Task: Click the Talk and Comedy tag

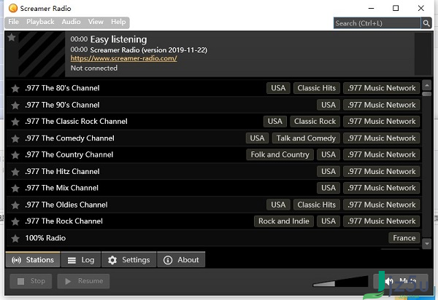Action: click(x=306, y=138)
